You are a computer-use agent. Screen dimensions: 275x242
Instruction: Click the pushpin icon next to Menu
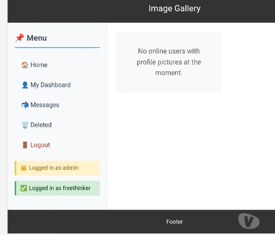tap(20, 38)
